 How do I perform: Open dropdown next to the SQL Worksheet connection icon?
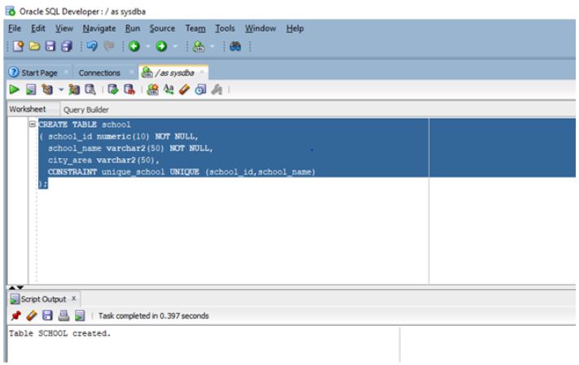point(212,46)
